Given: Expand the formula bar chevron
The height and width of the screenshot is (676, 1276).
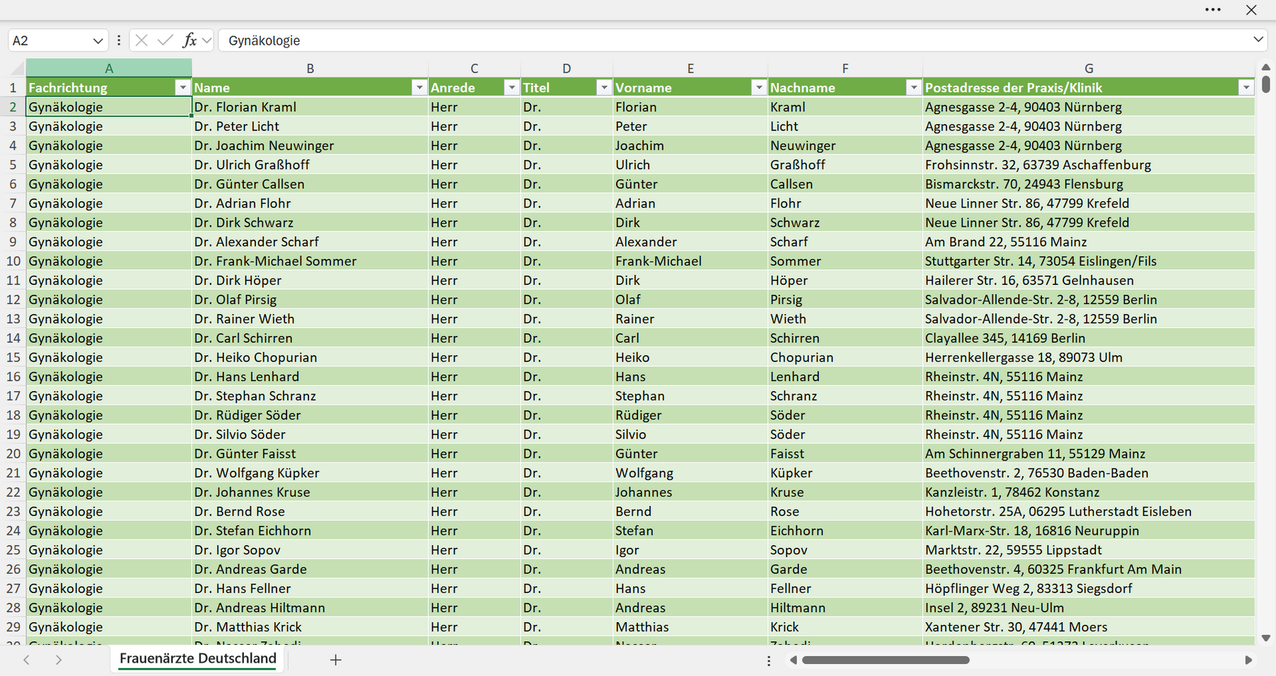Looking at the screenshot, I should click(x=1258, y=40).
